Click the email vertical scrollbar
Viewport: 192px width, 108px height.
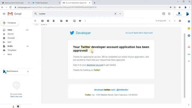(x=184, y=65)
